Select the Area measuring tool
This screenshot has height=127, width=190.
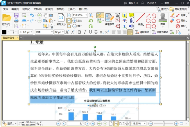(181, 26)
